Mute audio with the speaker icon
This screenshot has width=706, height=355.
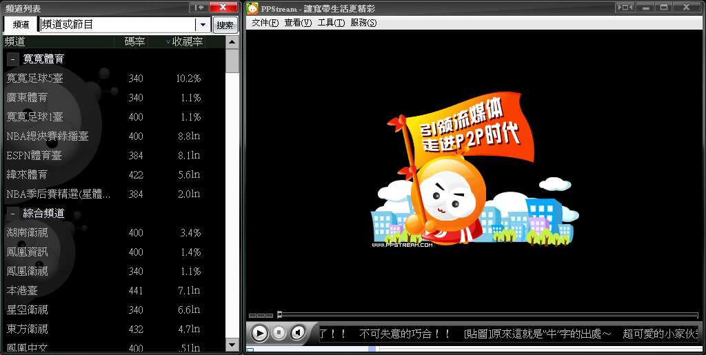pos(298,333)
